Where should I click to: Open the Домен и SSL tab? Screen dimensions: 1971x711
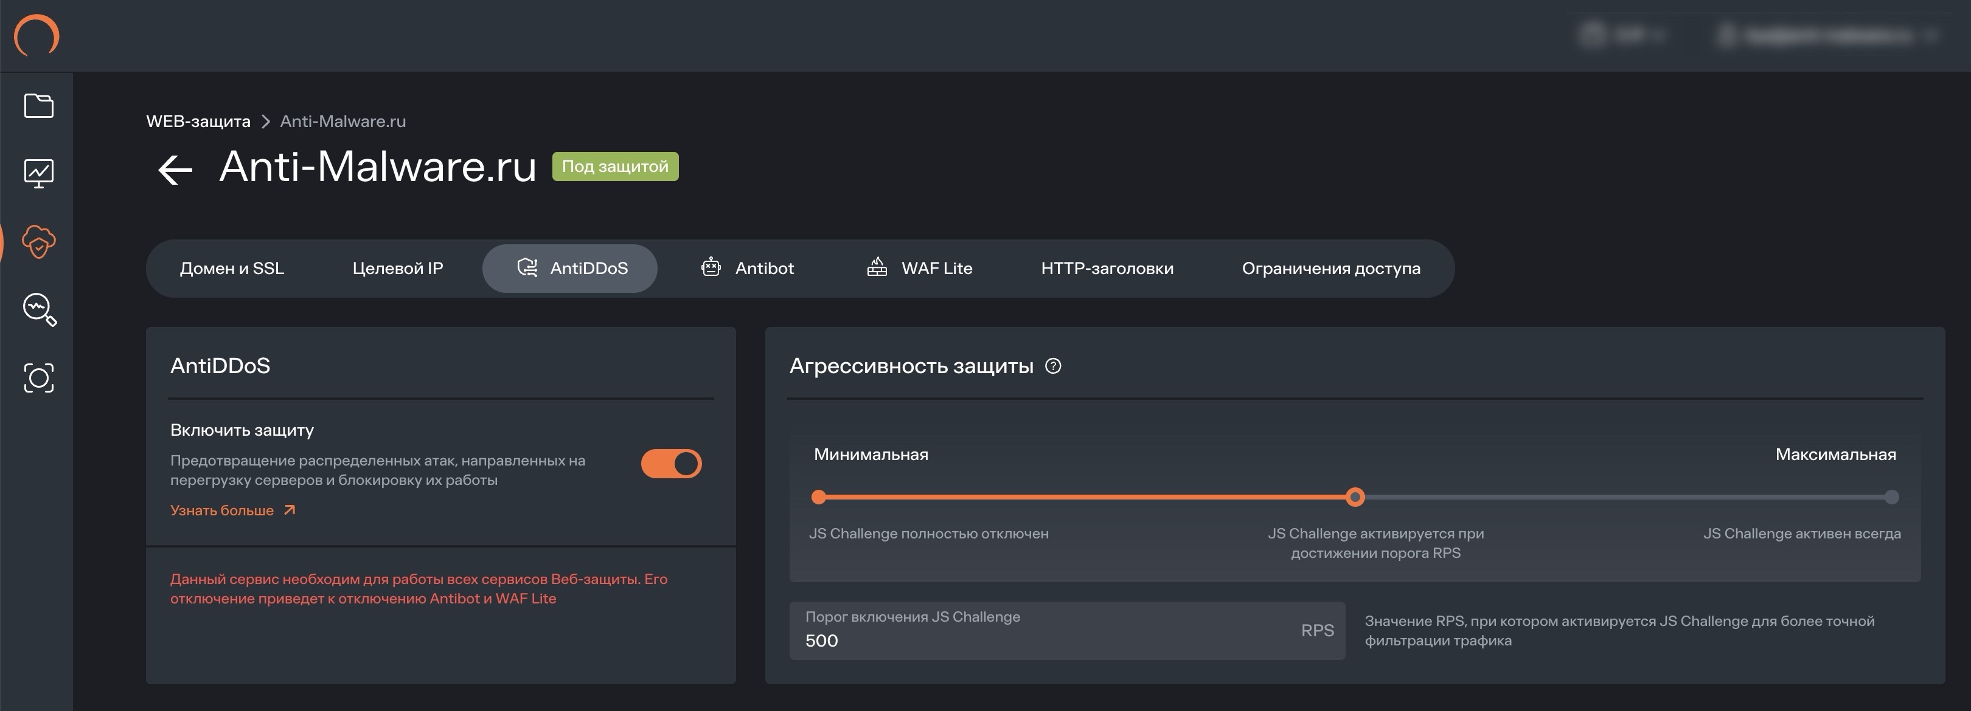coord(232,269)
